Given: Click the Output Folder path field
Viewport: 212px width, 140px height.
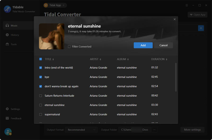Looking at the screenshot, I should (x=135, y=130).
